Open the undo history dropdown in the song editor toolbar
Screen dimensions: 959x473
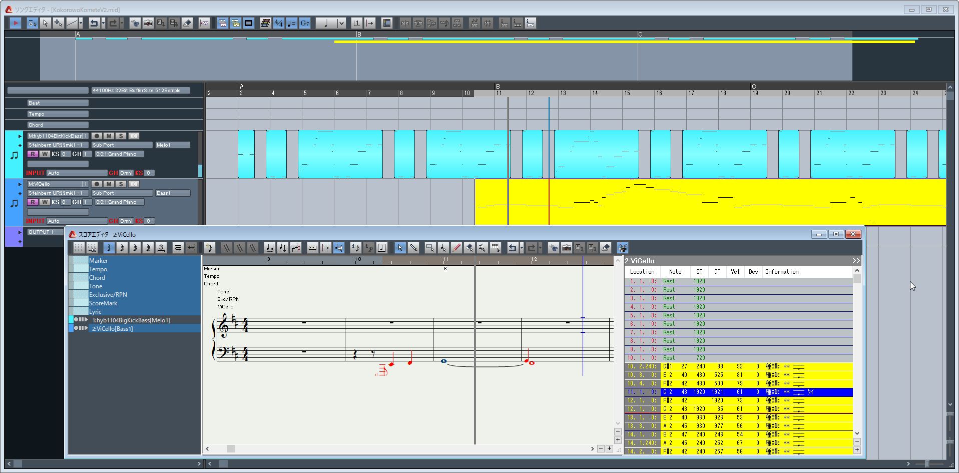[x=103, y=23]
